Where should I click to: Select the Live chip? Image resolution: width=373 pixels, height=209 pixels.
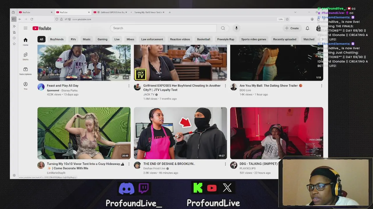[117, 39]
